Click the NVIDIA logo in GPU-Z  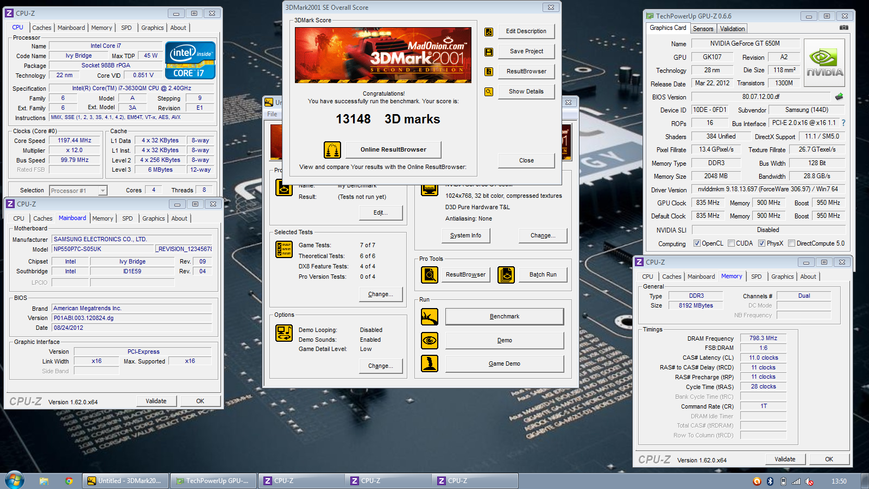point(824,63)
